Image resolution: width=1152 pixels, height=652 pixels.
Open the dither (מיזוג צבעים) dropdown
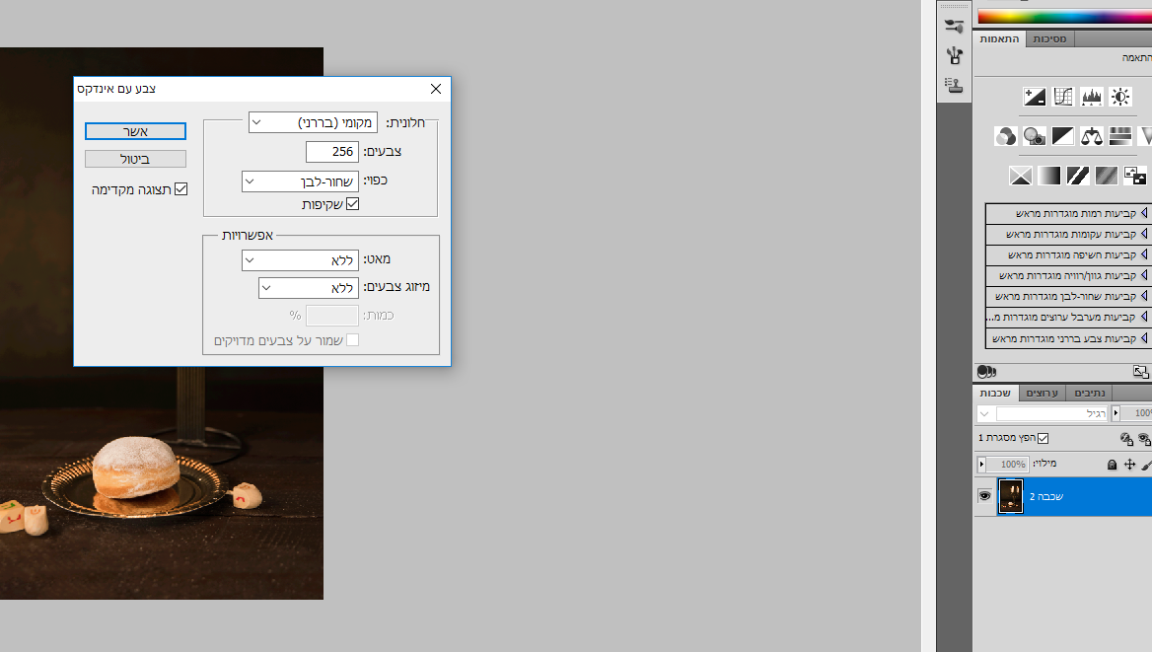(309, 287)
